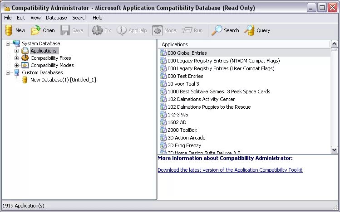The image size is (340, 212).
Task: Collapse the System Database tree node
Action: coord(8,43)
